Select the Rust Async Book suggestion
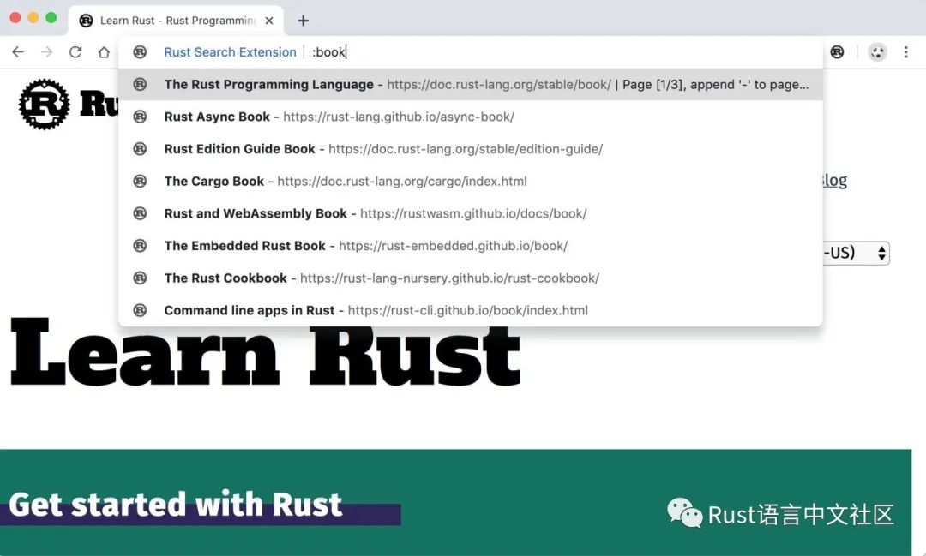 click(x=471, y=117)
